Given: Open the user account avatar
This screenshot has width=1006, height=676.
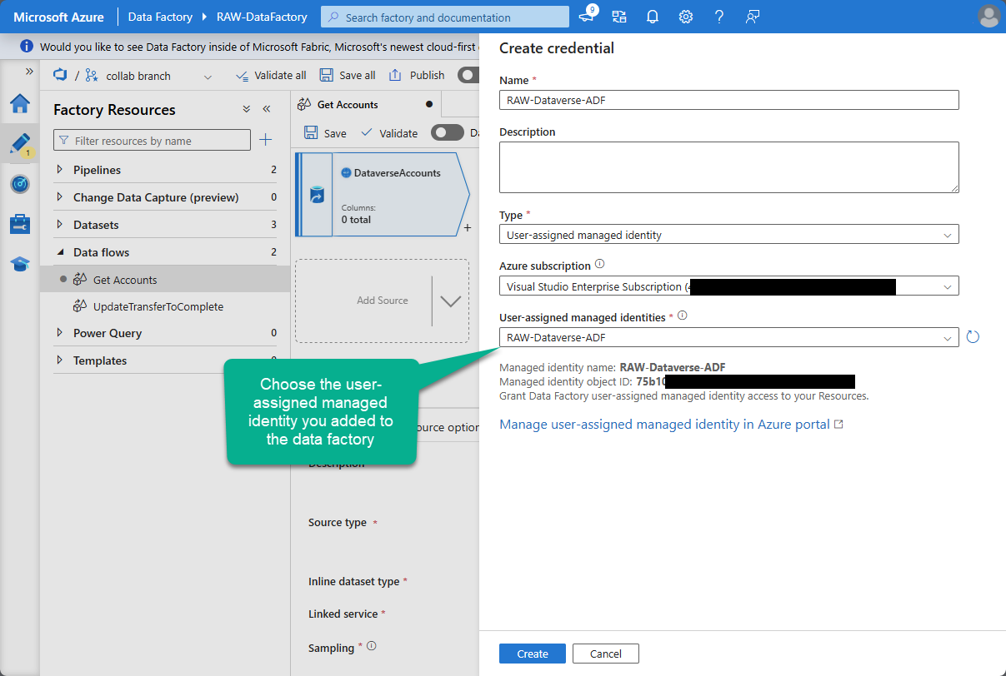Looking at the screenshot, I should point(988,17).
